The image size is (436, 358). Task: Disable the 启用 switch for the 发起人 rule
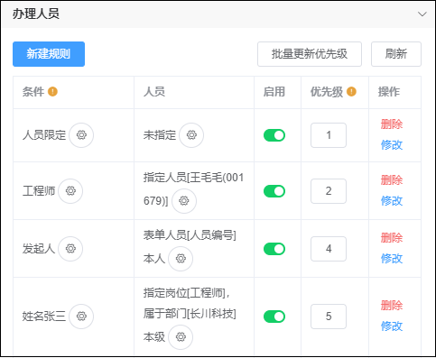(274, 249)
